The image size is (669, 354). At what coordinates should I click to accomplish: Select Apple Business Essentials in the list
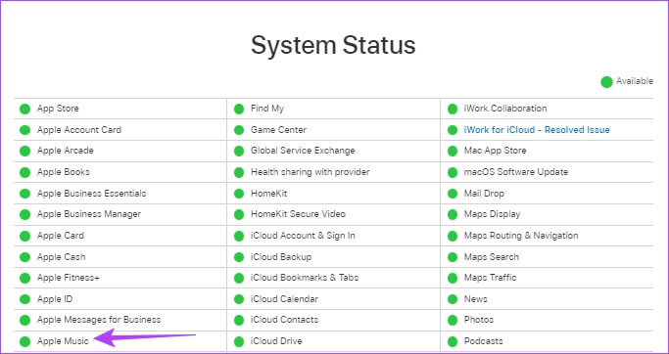[x=92, y=193]
